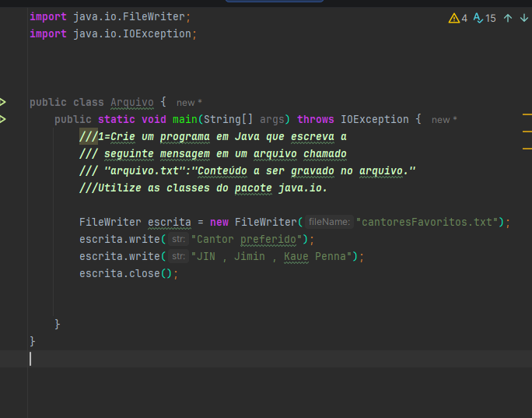This screenshot has height=418, width=532.
Task: Click the "new *" inlay after main signature
Action: [x=444, y=120]
